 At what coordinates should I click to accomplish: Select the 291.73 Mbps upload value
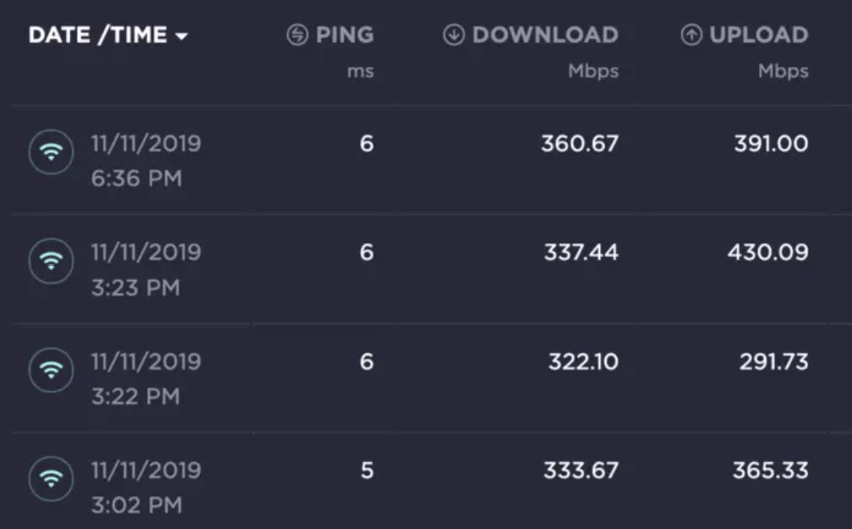click(774, 361)
